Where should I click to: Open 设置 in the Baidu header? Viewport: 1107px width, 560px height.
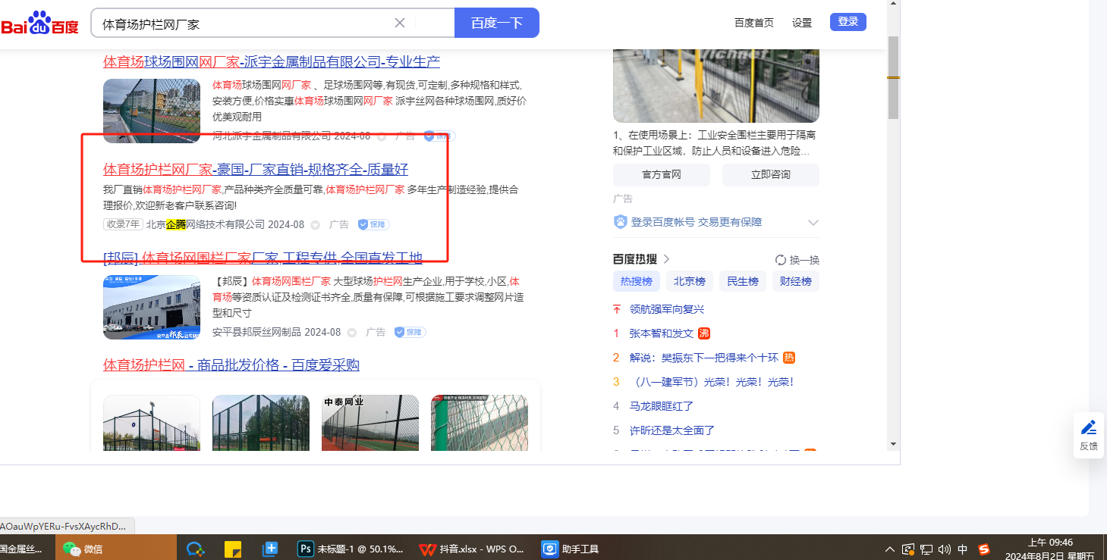(802, 23)
